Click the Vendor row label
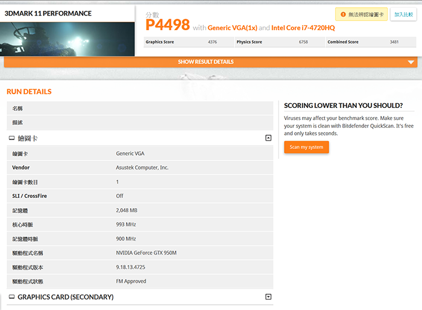 (x=20, y=168)
